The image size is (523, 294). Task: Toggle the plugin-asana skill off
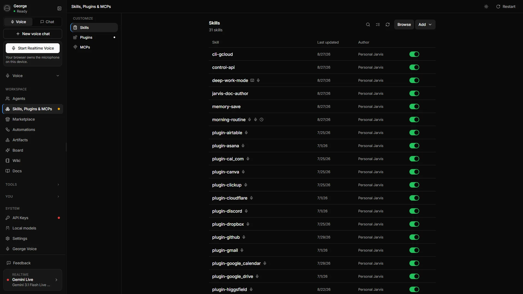[x=414, y=146]
